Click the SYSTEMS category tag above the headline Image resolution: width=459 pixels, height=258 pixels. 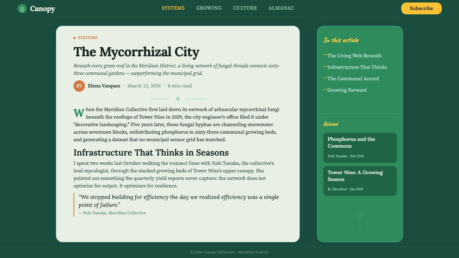pyautogui.click(x=87, y=38)
